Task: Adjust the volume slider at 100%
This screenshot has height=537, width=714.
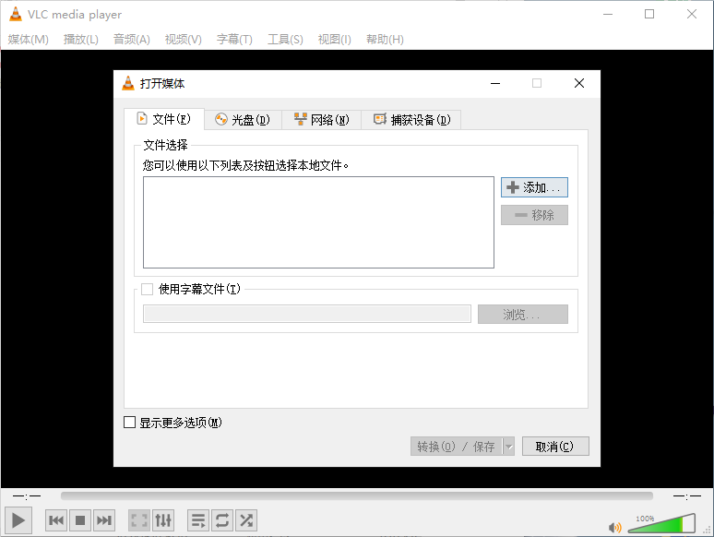Action: click(x=661, y=524)
